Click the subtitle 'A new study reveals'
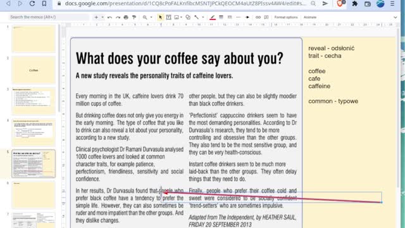The image size is (405, 228). point(154,76)
